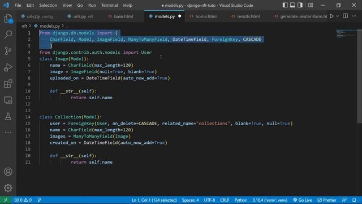Open the Explorer view in the activity bar
Image resolution: width=362 pixels, height=204 pixels.
point(8,19)
